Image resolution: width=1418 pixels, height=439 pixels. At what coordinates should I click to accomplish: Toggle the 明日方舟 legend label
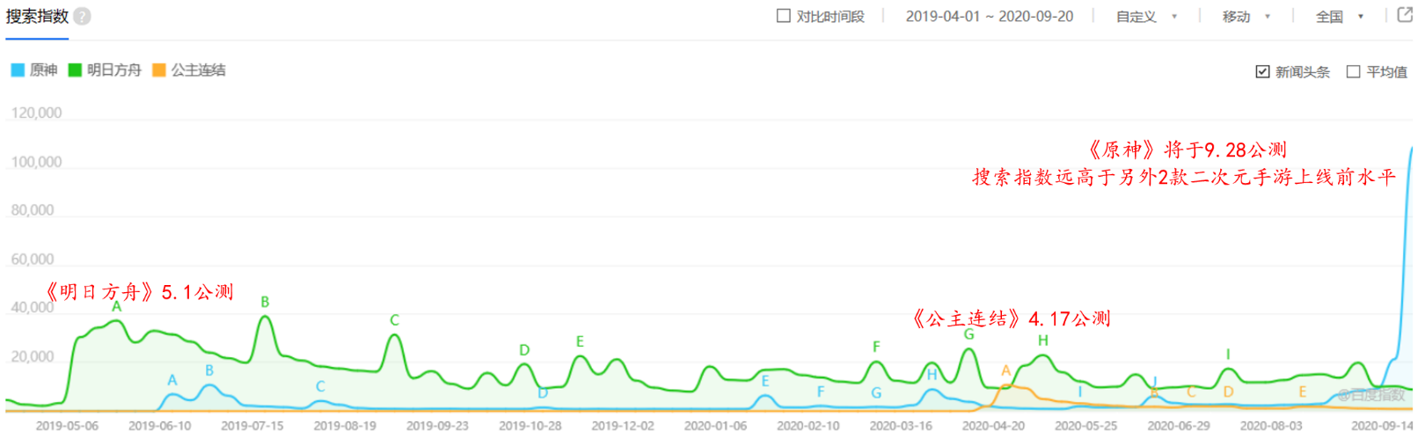(113, 70)
